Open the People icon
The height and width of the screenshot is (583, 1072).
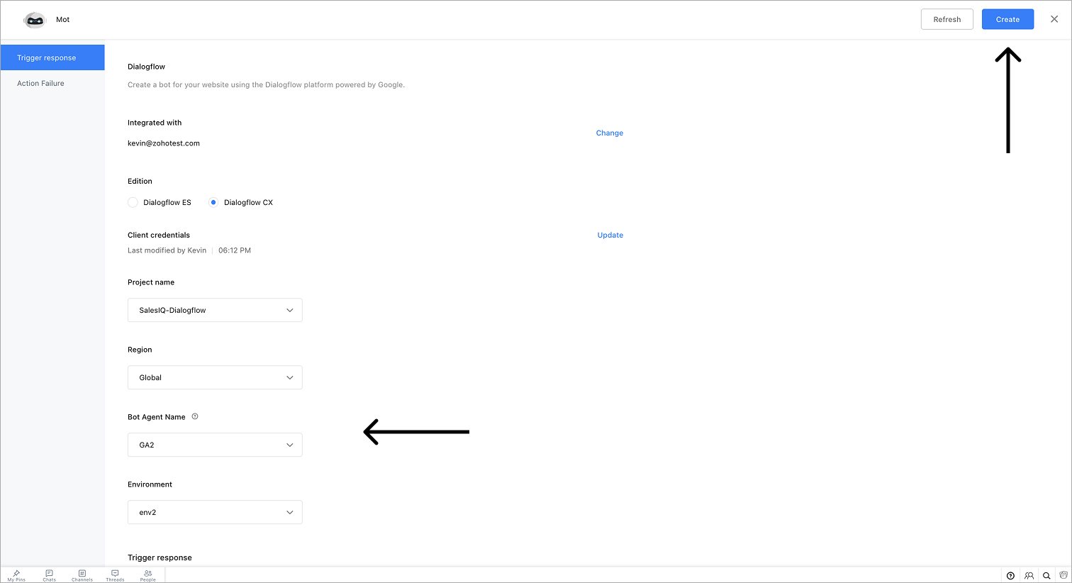[147, 575]
